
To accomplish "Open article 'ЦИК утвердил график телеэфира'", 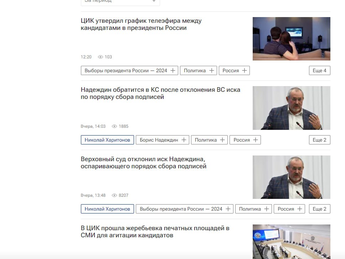I will (141, 24).
